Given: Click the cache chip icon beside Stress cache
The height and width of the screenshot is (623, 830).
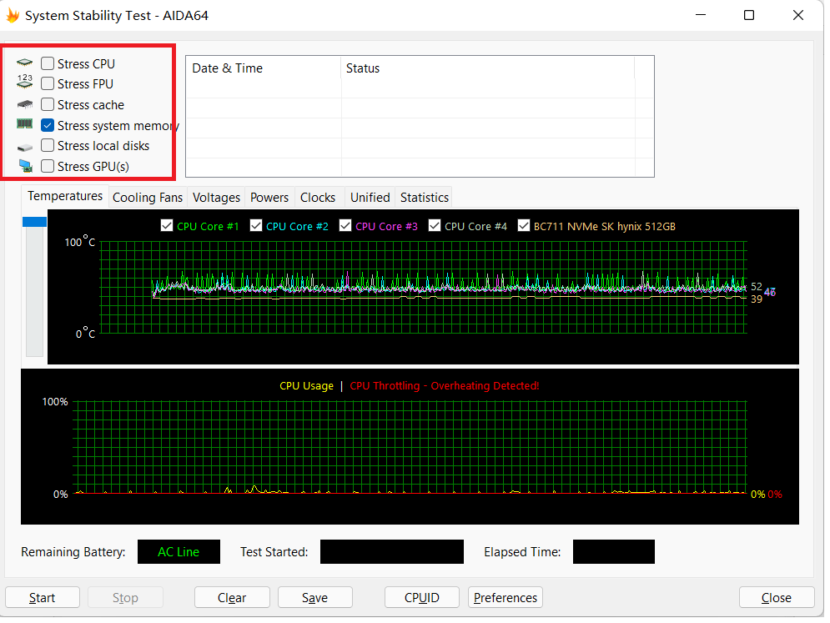Looking at the screenshot, I should [25, 104].
